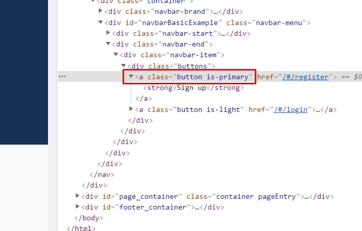
Task: Click the three-dot actions icon on selected row
Action: [x=62, y=77]
